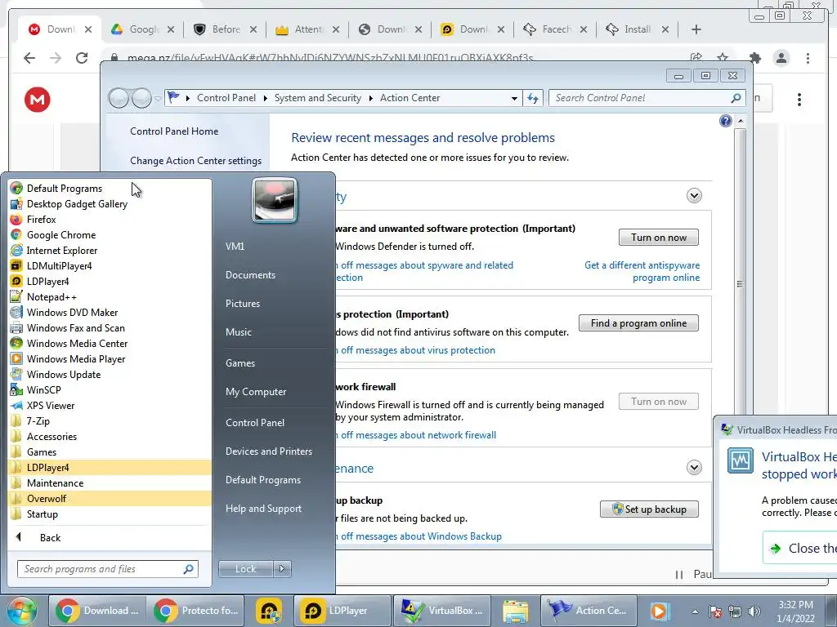Open Devices and Printers
The image size is (837, 627).
[268, 451]
